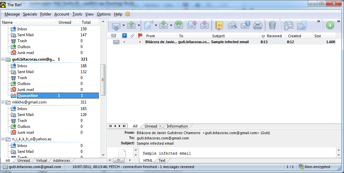Click the Save message floppy icon

tap(245, 25)
